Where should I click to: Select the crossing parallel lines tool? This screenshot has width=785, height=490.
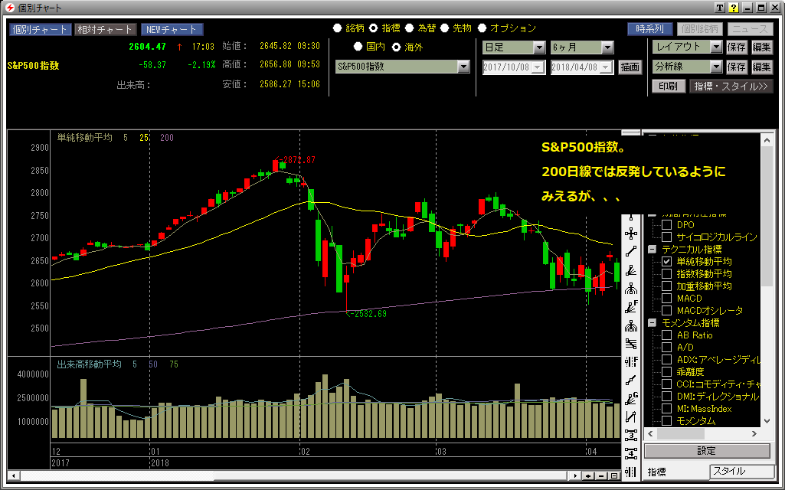631,344
